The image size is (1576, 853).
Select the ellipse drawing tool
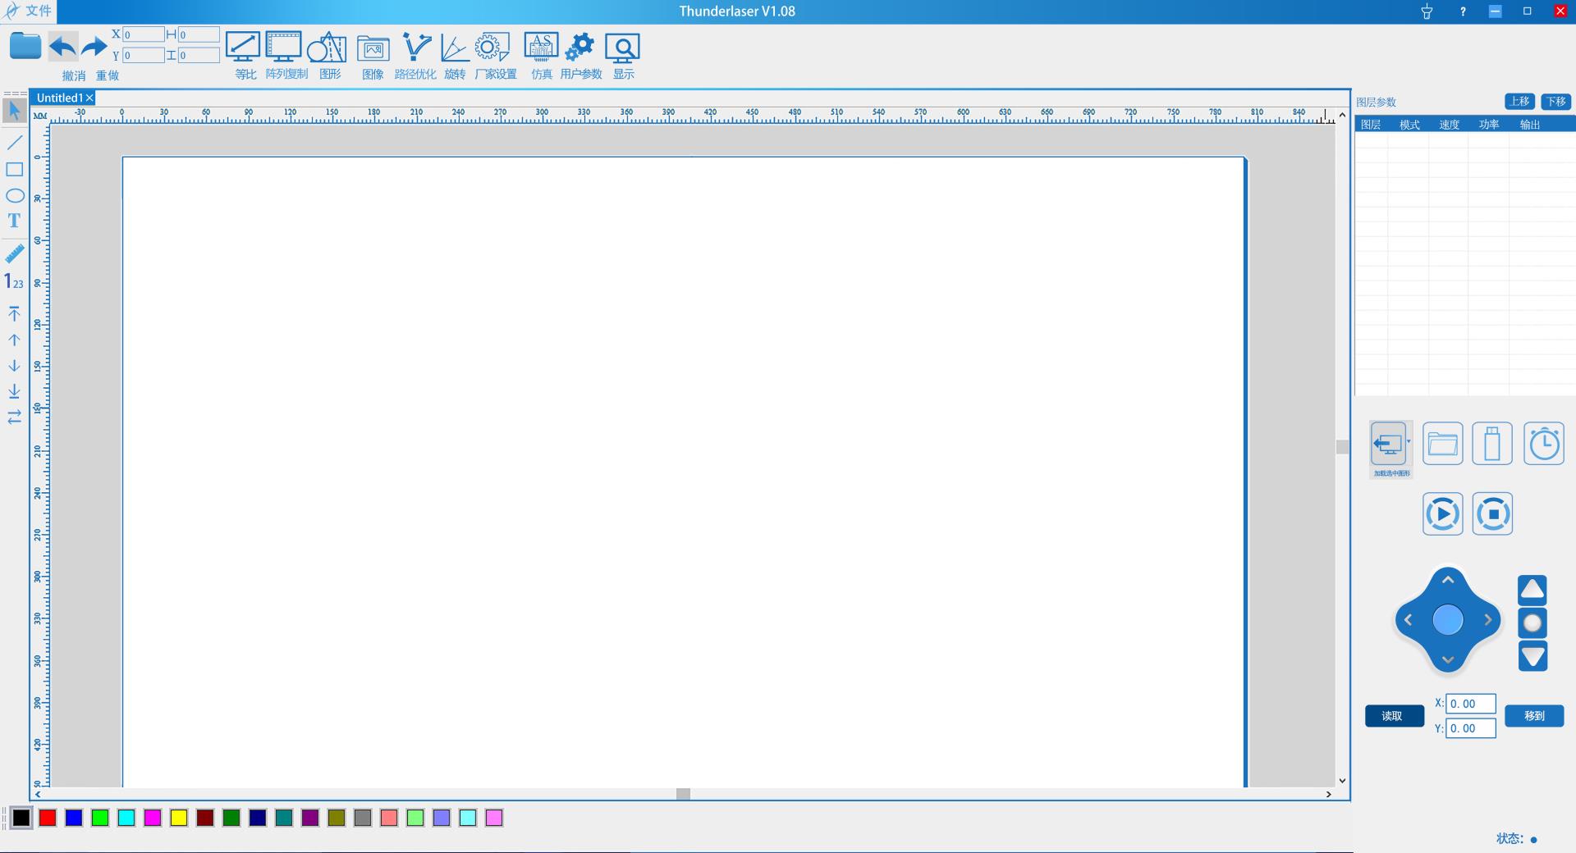14,195
